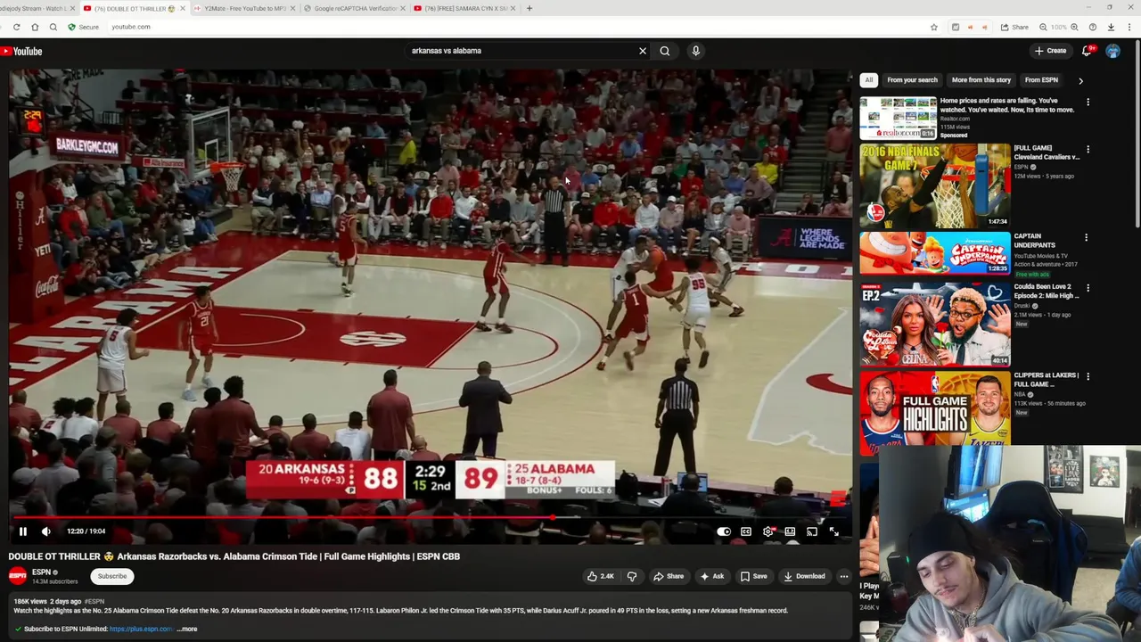Open the Cleveland Cavaliers full game thumbnail

point(935,185)
